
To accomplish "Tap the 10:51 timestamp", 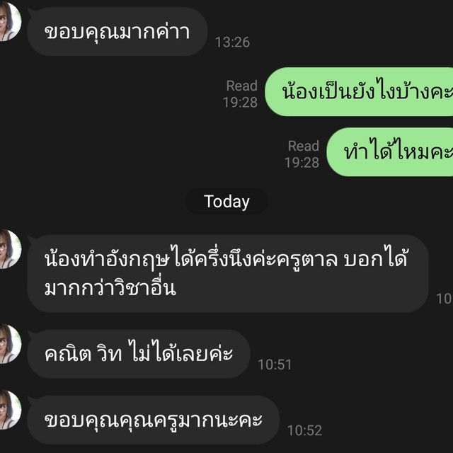I will (x=275, y=365).
